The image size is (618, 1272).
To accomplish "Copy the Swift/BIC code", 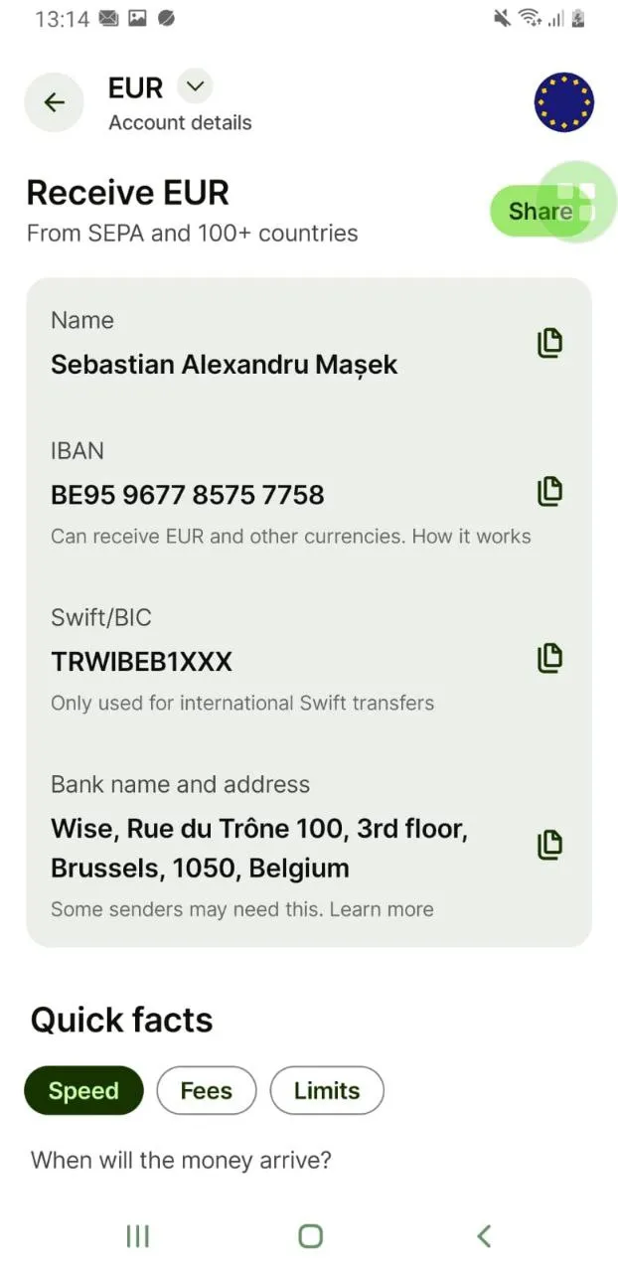I will [549, 657].
